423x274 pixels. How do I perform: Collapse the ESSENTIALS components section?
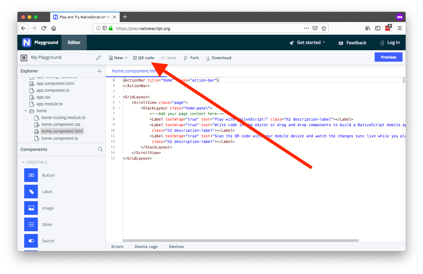(x=24, y=162)
